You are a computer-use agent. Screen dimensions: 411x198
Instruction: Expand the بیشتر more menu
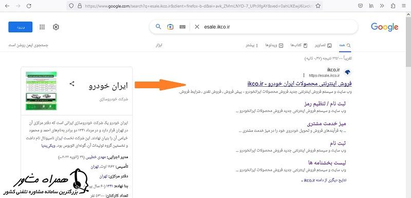[x=252, y=45]
